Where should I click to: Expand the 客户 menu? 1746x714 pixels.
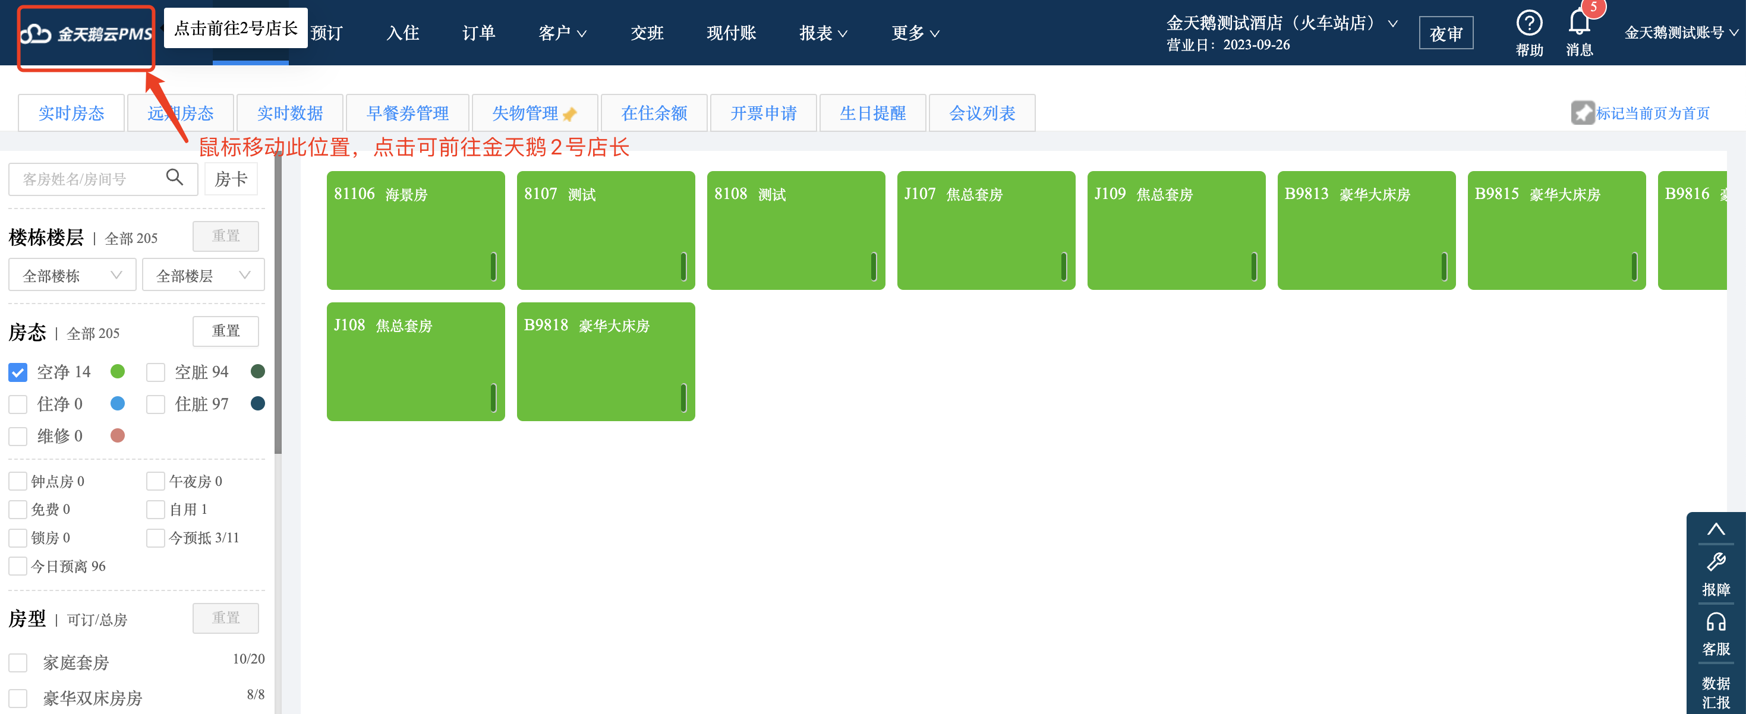(x=562, y=33)
